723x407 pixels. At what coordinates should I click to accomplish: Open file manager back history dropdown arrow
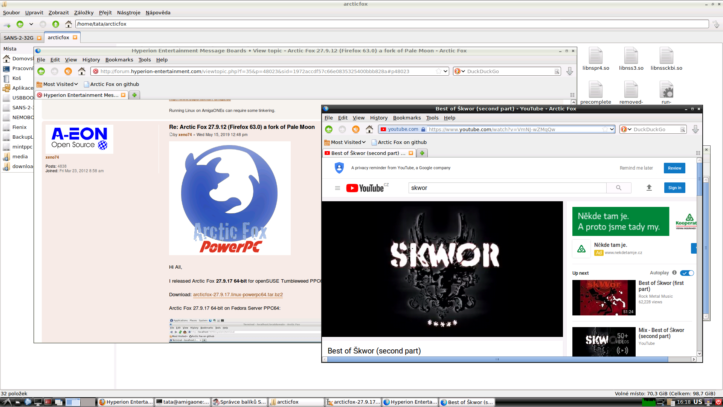point(31,24)
